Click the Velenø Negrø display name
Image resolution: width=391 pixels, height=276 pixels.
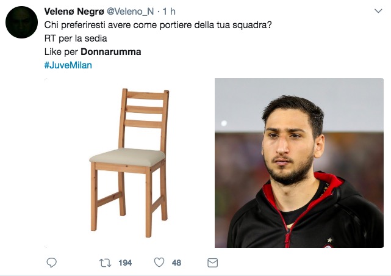[74, 12]
